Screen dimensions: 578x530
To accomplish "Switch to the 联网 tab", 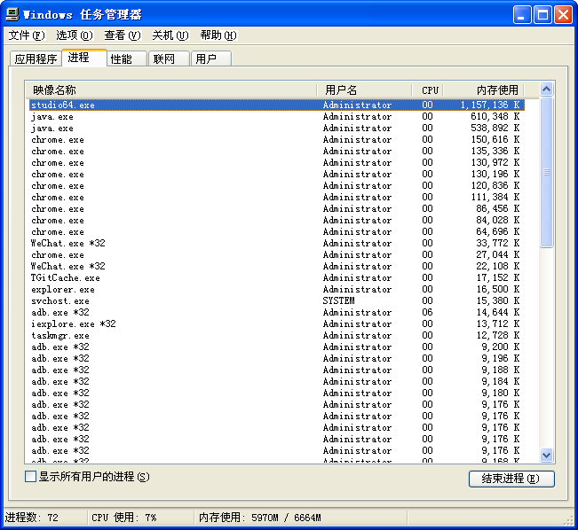I will click(170, 58).
